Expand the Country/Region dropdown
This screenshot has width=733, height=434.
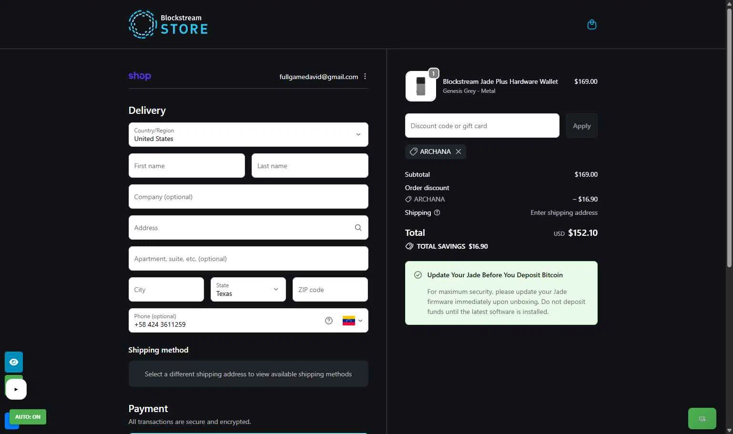(248, 134)
